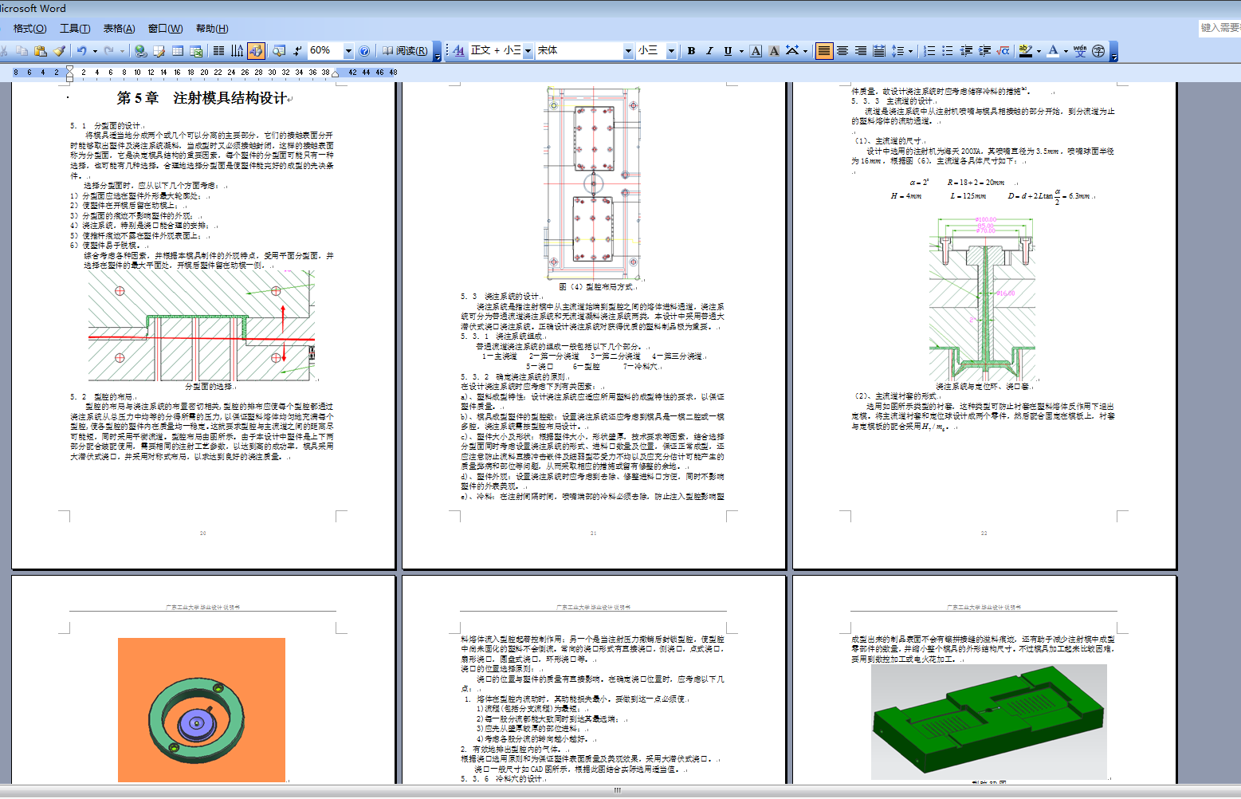
Task: Apply character shading to text
Action: 774,51
